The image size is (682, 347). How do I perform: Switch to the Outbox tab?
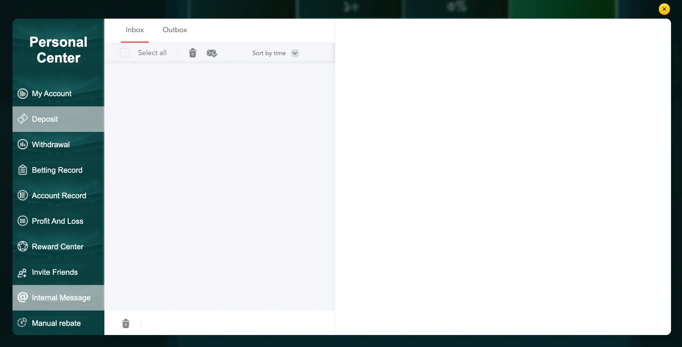click(175, 30)
